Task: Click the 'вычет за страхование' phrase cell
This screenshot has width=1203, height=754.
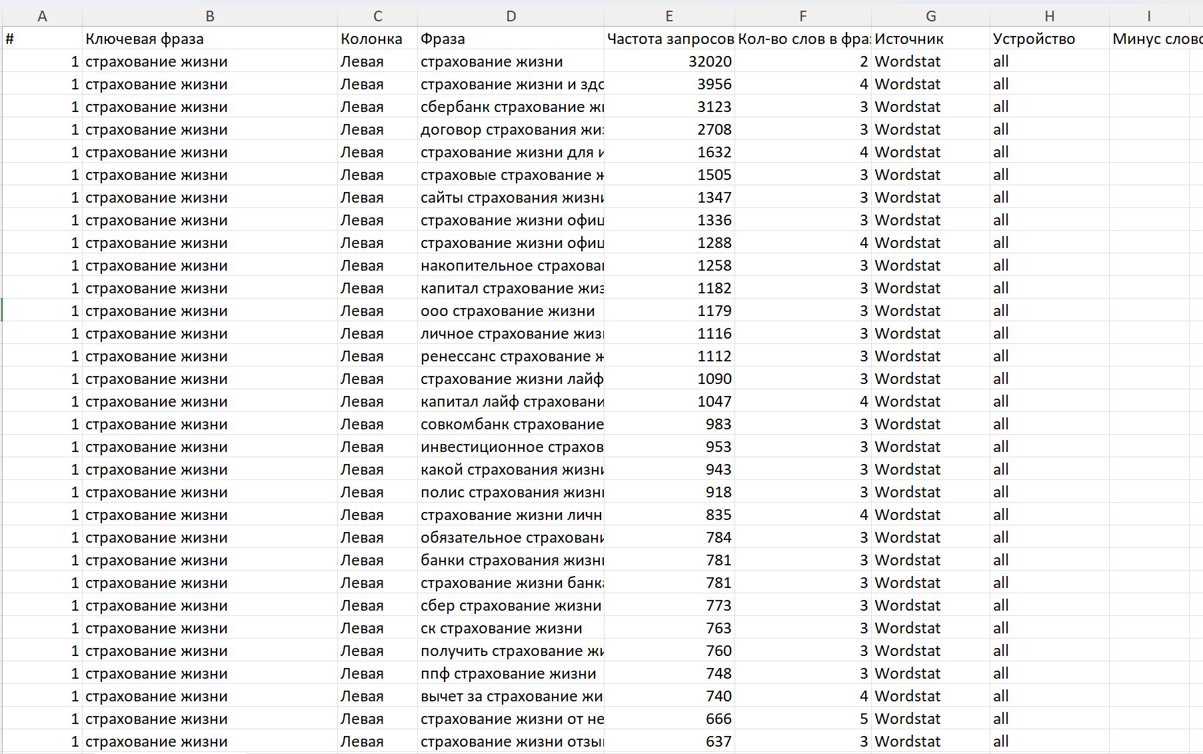Action: click(511, 696)
